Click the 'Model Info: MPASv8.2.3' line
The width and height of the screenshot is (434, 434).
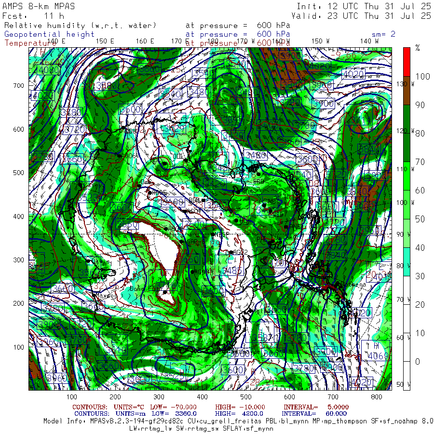238,421
